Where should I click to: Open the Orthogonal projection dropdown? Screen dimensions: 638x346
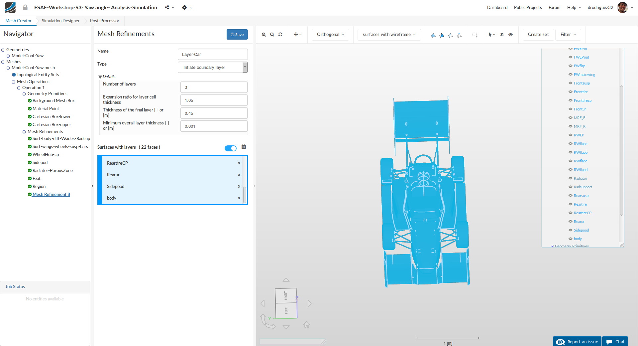[330, 35]
